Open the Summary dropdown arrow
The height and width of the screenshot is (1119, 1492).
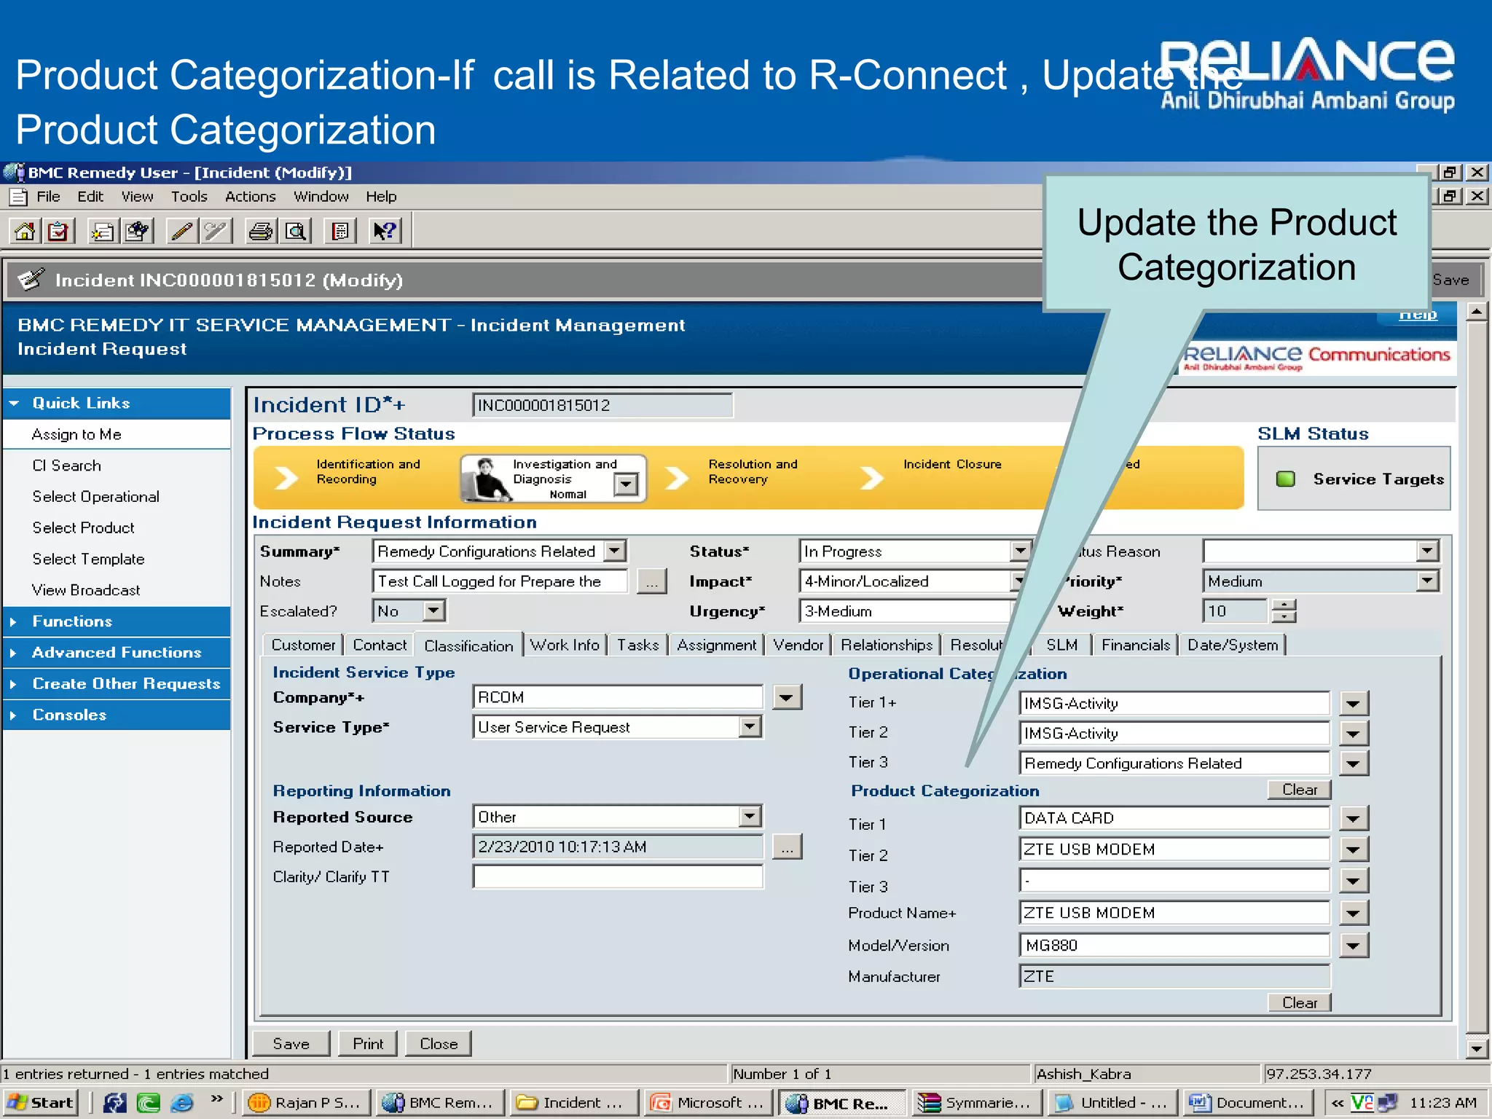pos(616,551)
